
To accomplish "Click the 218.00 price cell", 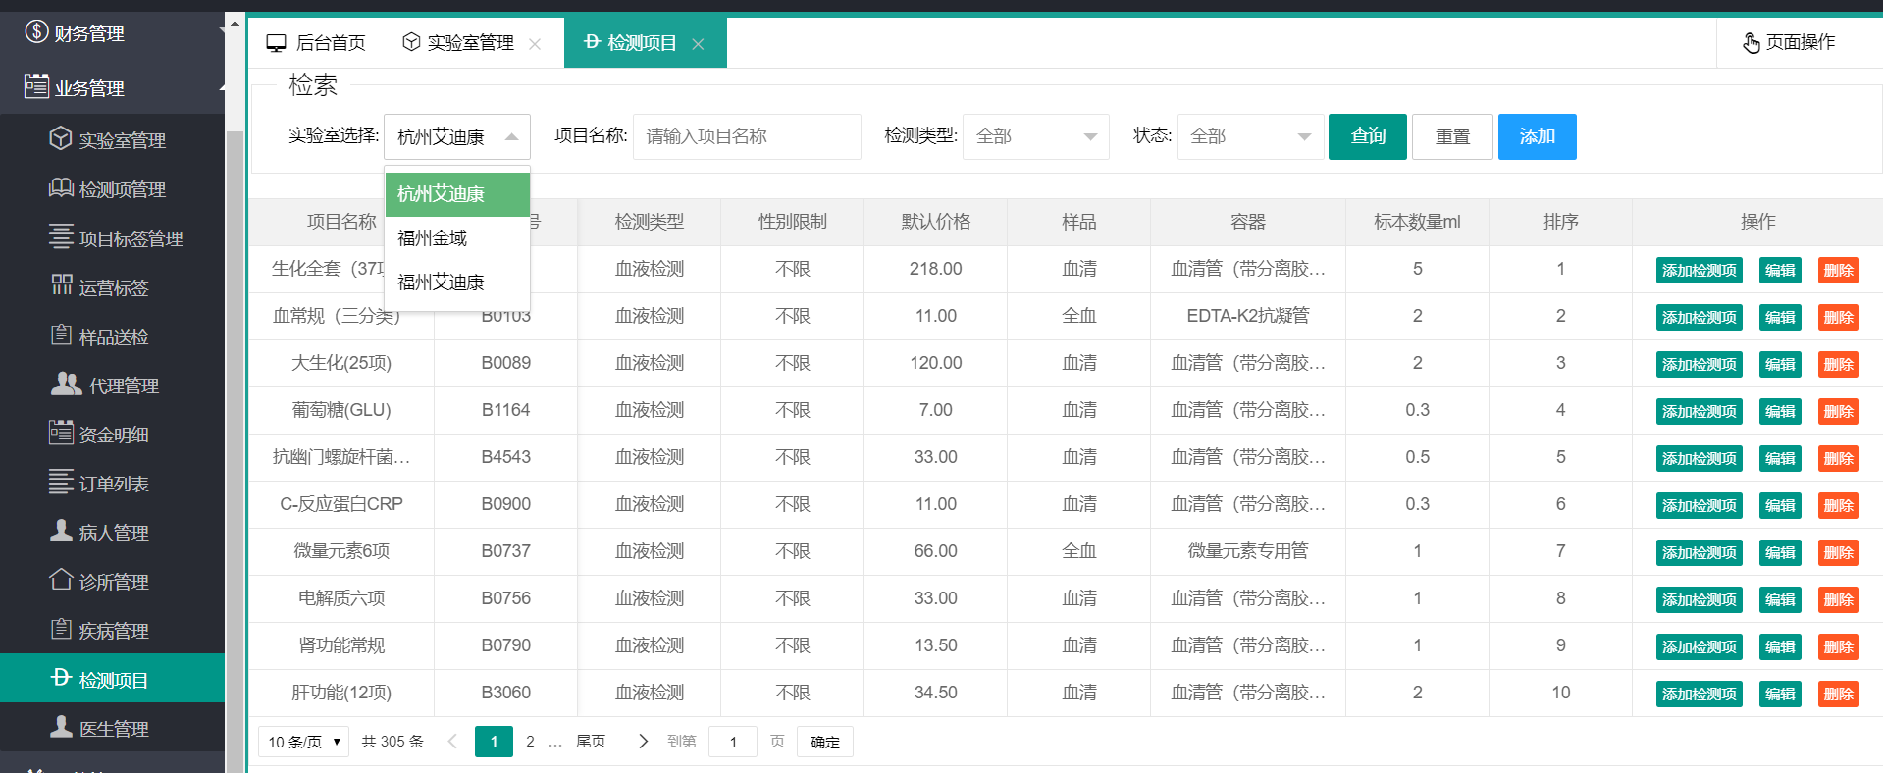I will tap(936, 269).
